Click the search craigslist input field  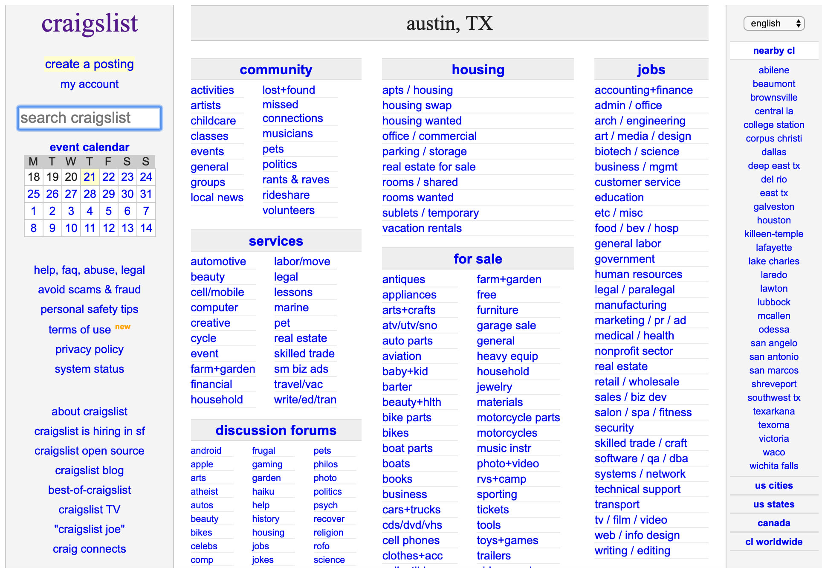89,118
